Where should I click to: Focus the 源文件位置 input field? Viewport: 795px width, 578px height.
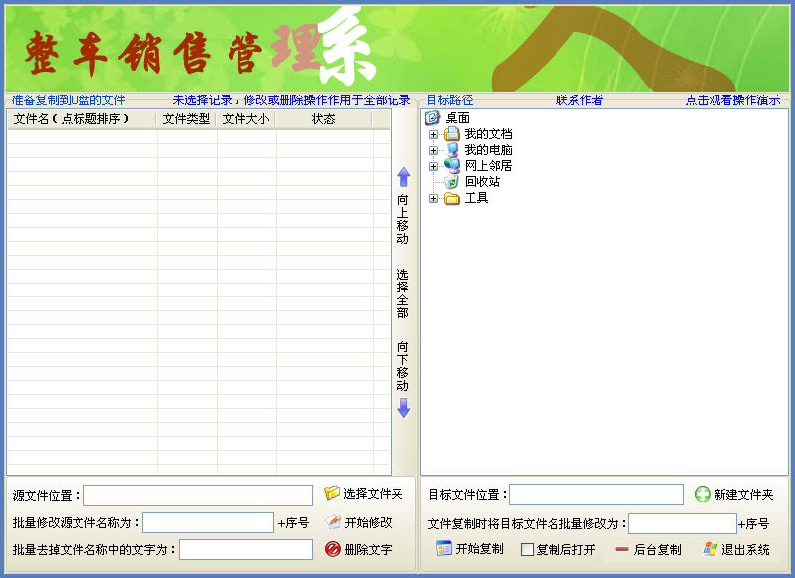coord(198,495)
